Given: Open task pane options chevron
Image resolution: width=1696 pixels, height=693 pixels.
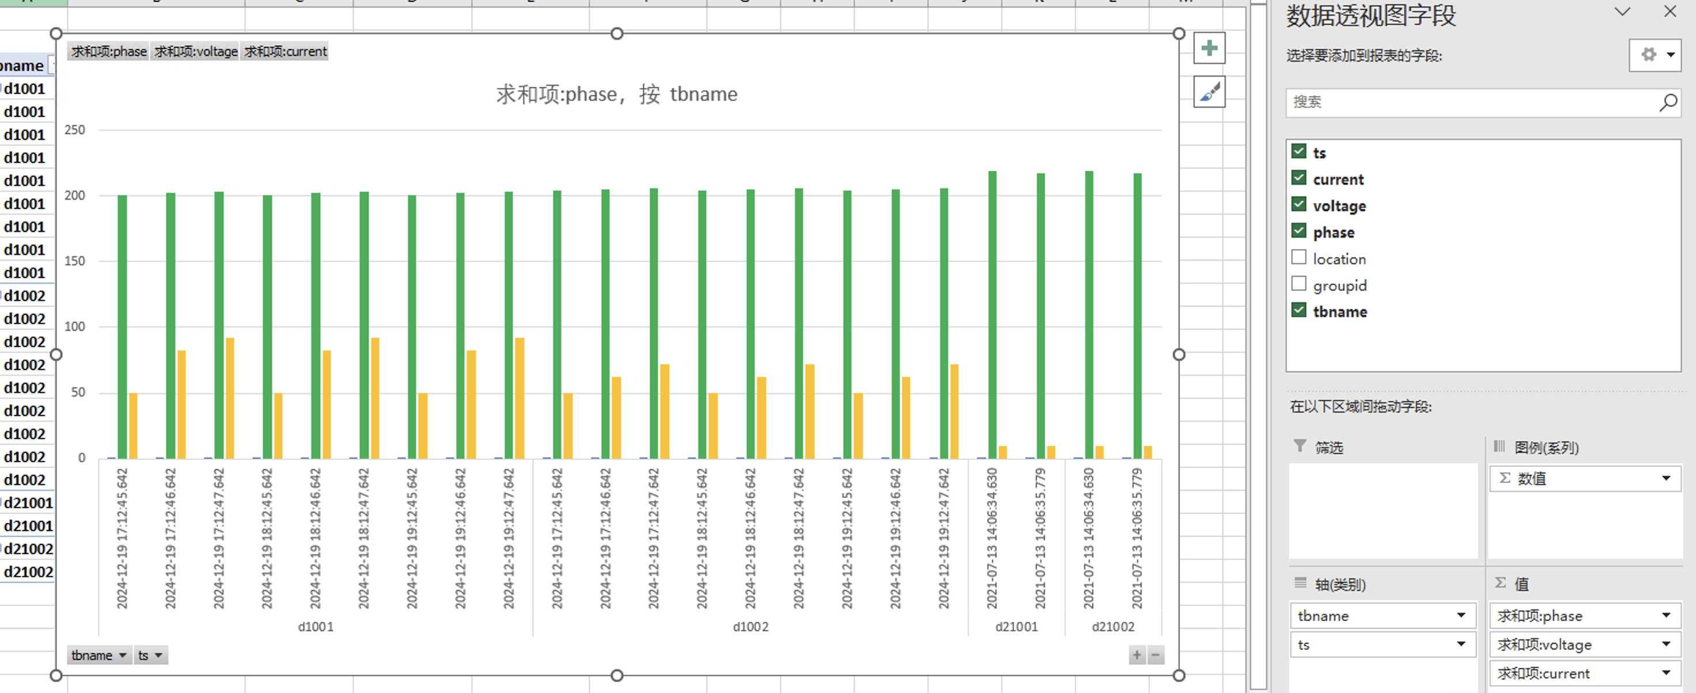Looking at the screenshot, I should tap(1622, 12).
